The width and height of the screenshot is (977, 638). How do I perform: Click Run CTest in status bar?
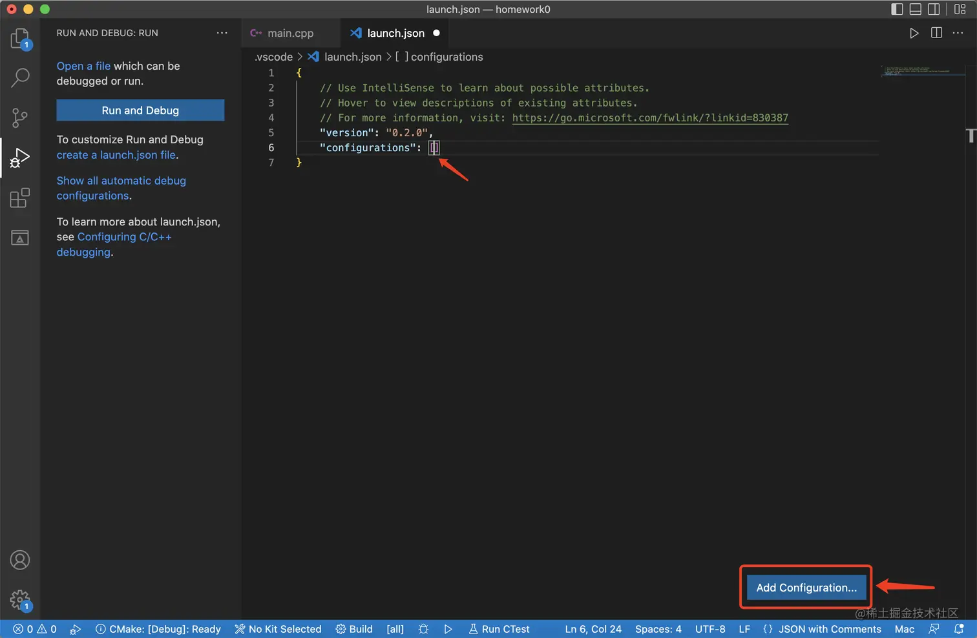point(499,629)
